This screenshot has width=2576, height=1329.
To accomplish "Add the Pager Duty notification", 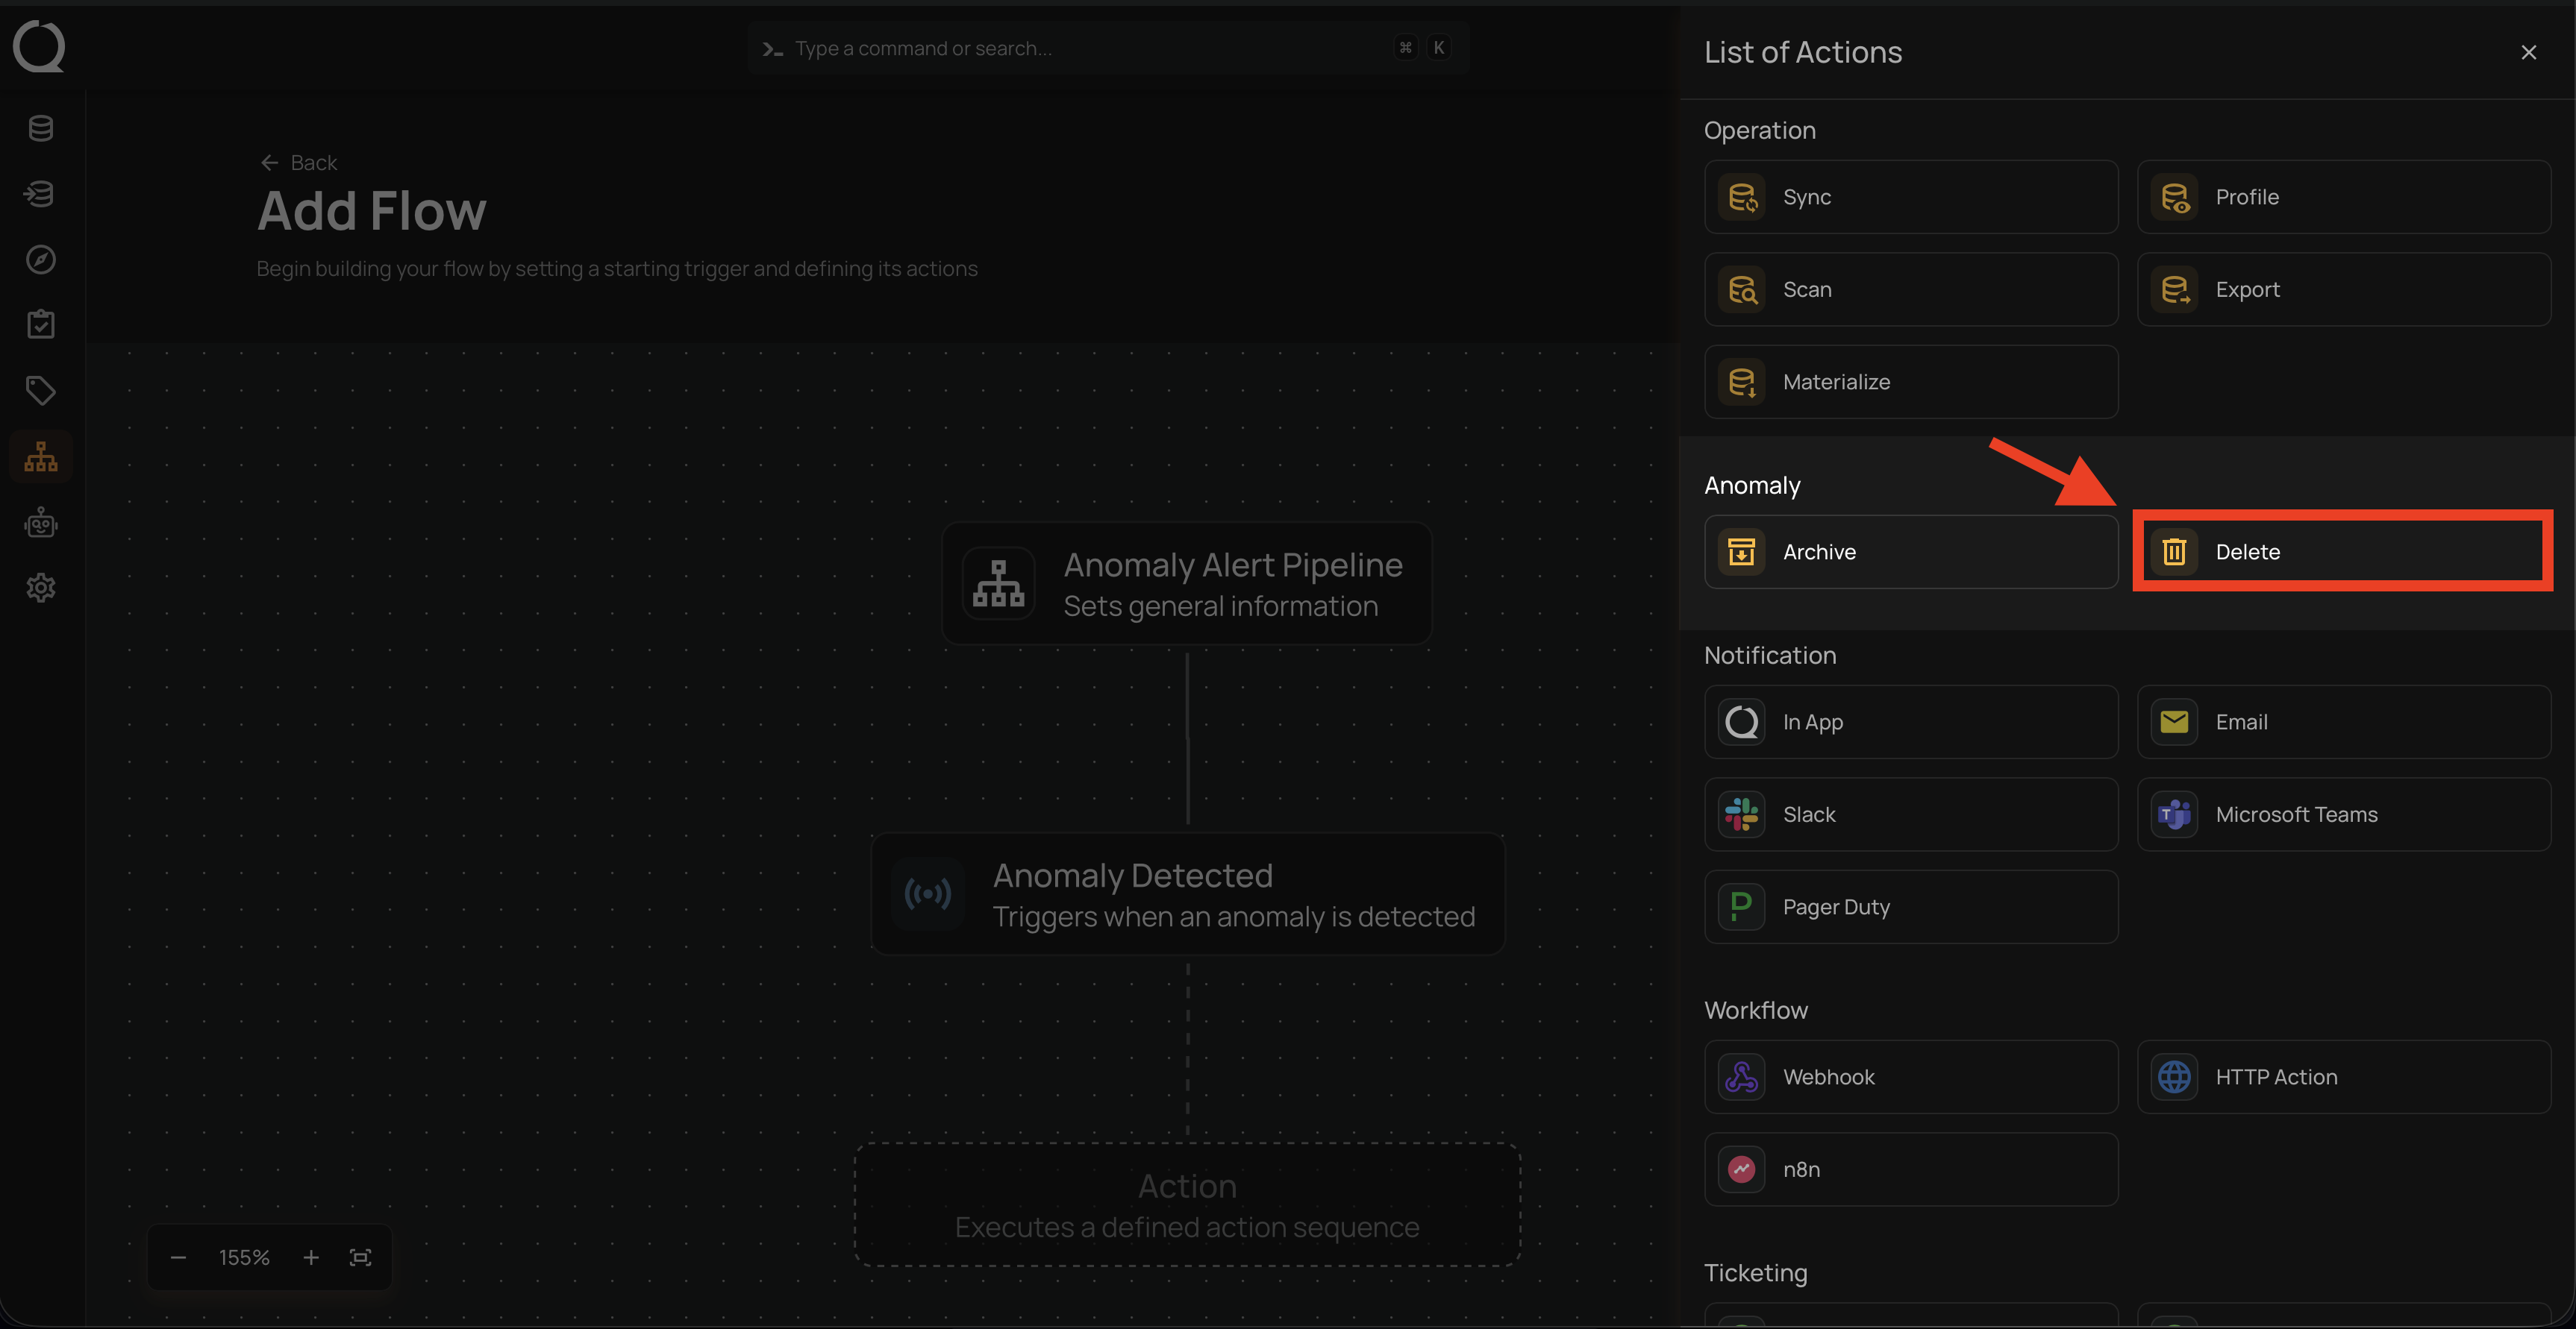I will (1910, 908).
